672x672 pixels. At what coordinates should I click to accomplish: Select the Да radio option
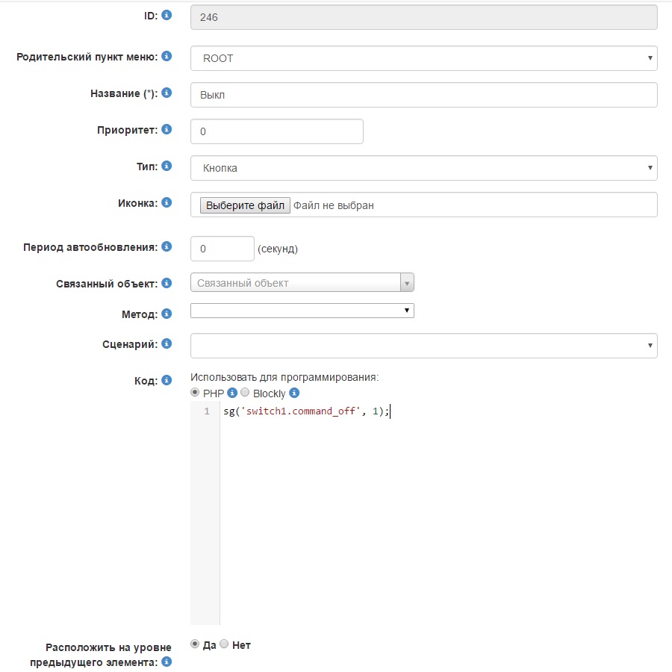coord(196,644)
